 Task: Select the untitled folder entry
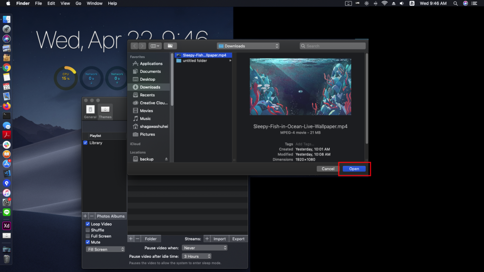point(203,61)
